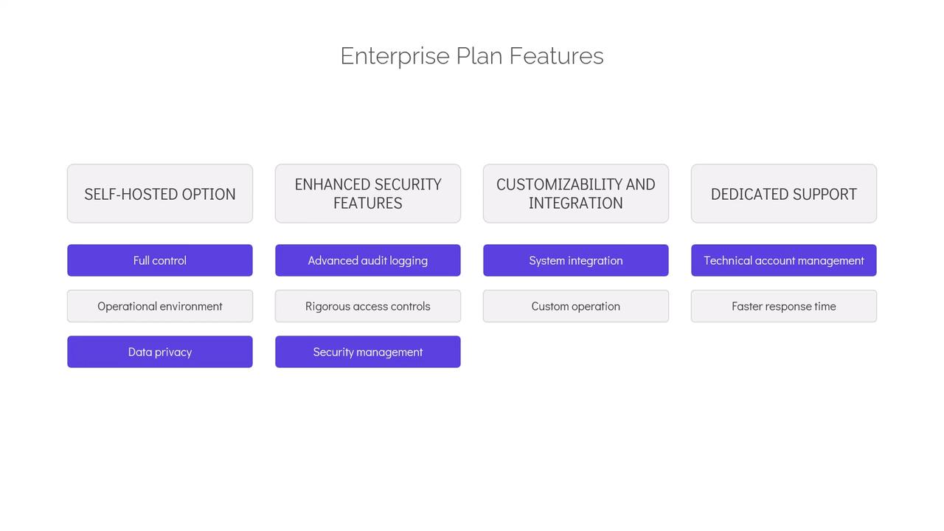Select the Technical account management box
Viewport: 944px width, 531px height.
click(784, 260)
